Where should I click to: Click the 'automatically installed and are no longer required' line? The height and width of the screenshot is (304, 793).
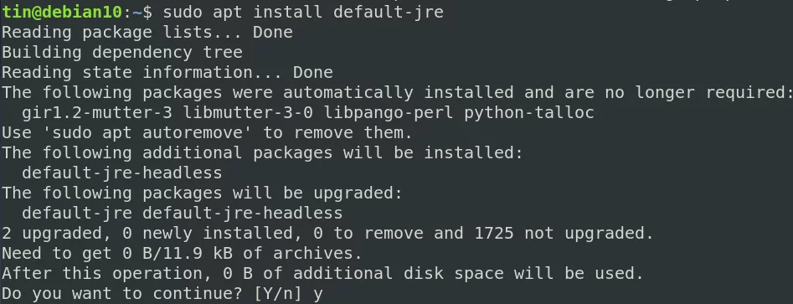398,92
